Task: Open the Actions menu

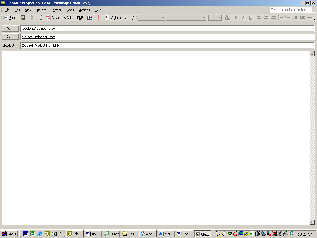Action: (84, 10)
